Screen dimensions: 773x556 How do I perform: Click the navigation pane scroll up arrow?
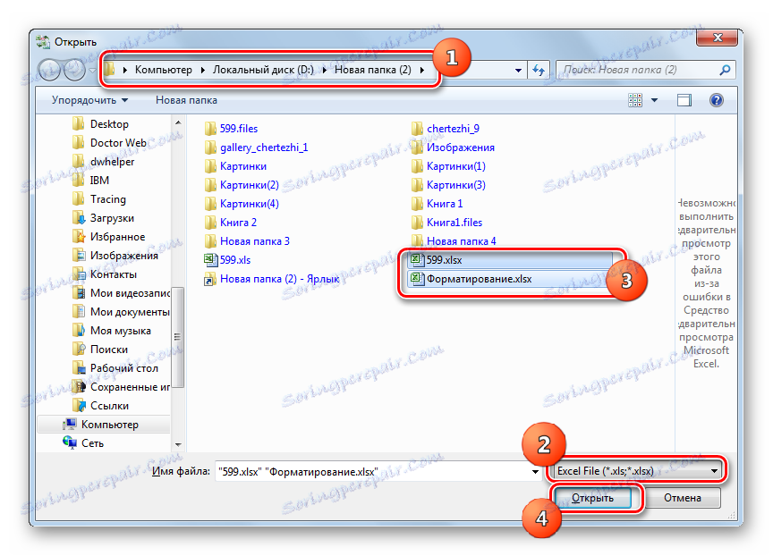point(178,122)
